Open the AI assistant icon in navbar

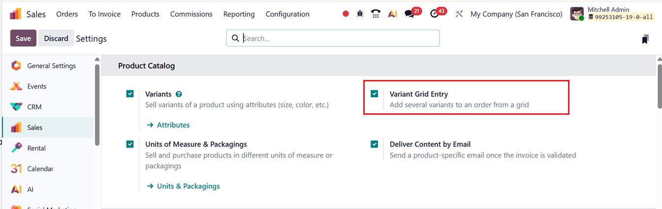(392, 14)
